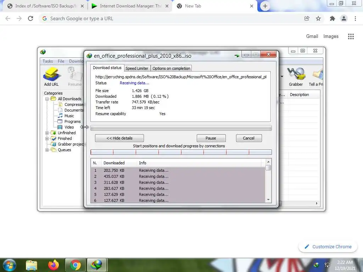Image resolution: width=363 pixels, height=272 pixels.
Task: Select connection row 4 with 283.627 KB
Action: pos(178,188)
